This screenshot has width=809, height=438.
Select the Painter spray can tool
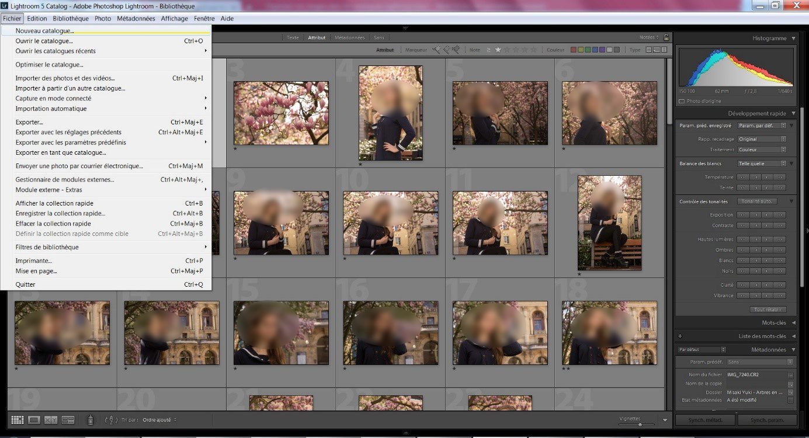click(91, 419)
